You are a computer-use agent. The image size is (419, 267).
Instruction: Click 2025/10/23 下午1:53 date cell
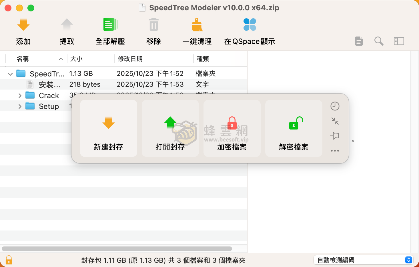click(150, 84)
